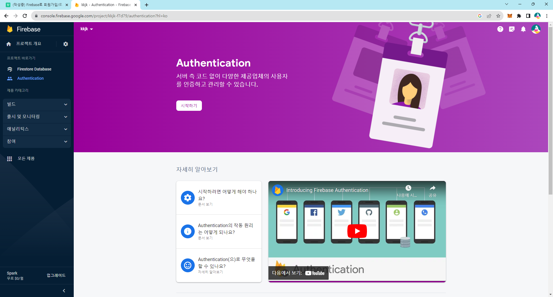Expand the 빌드 category
The width and height of the screenshot is (553, 297).
pos(37,104)
